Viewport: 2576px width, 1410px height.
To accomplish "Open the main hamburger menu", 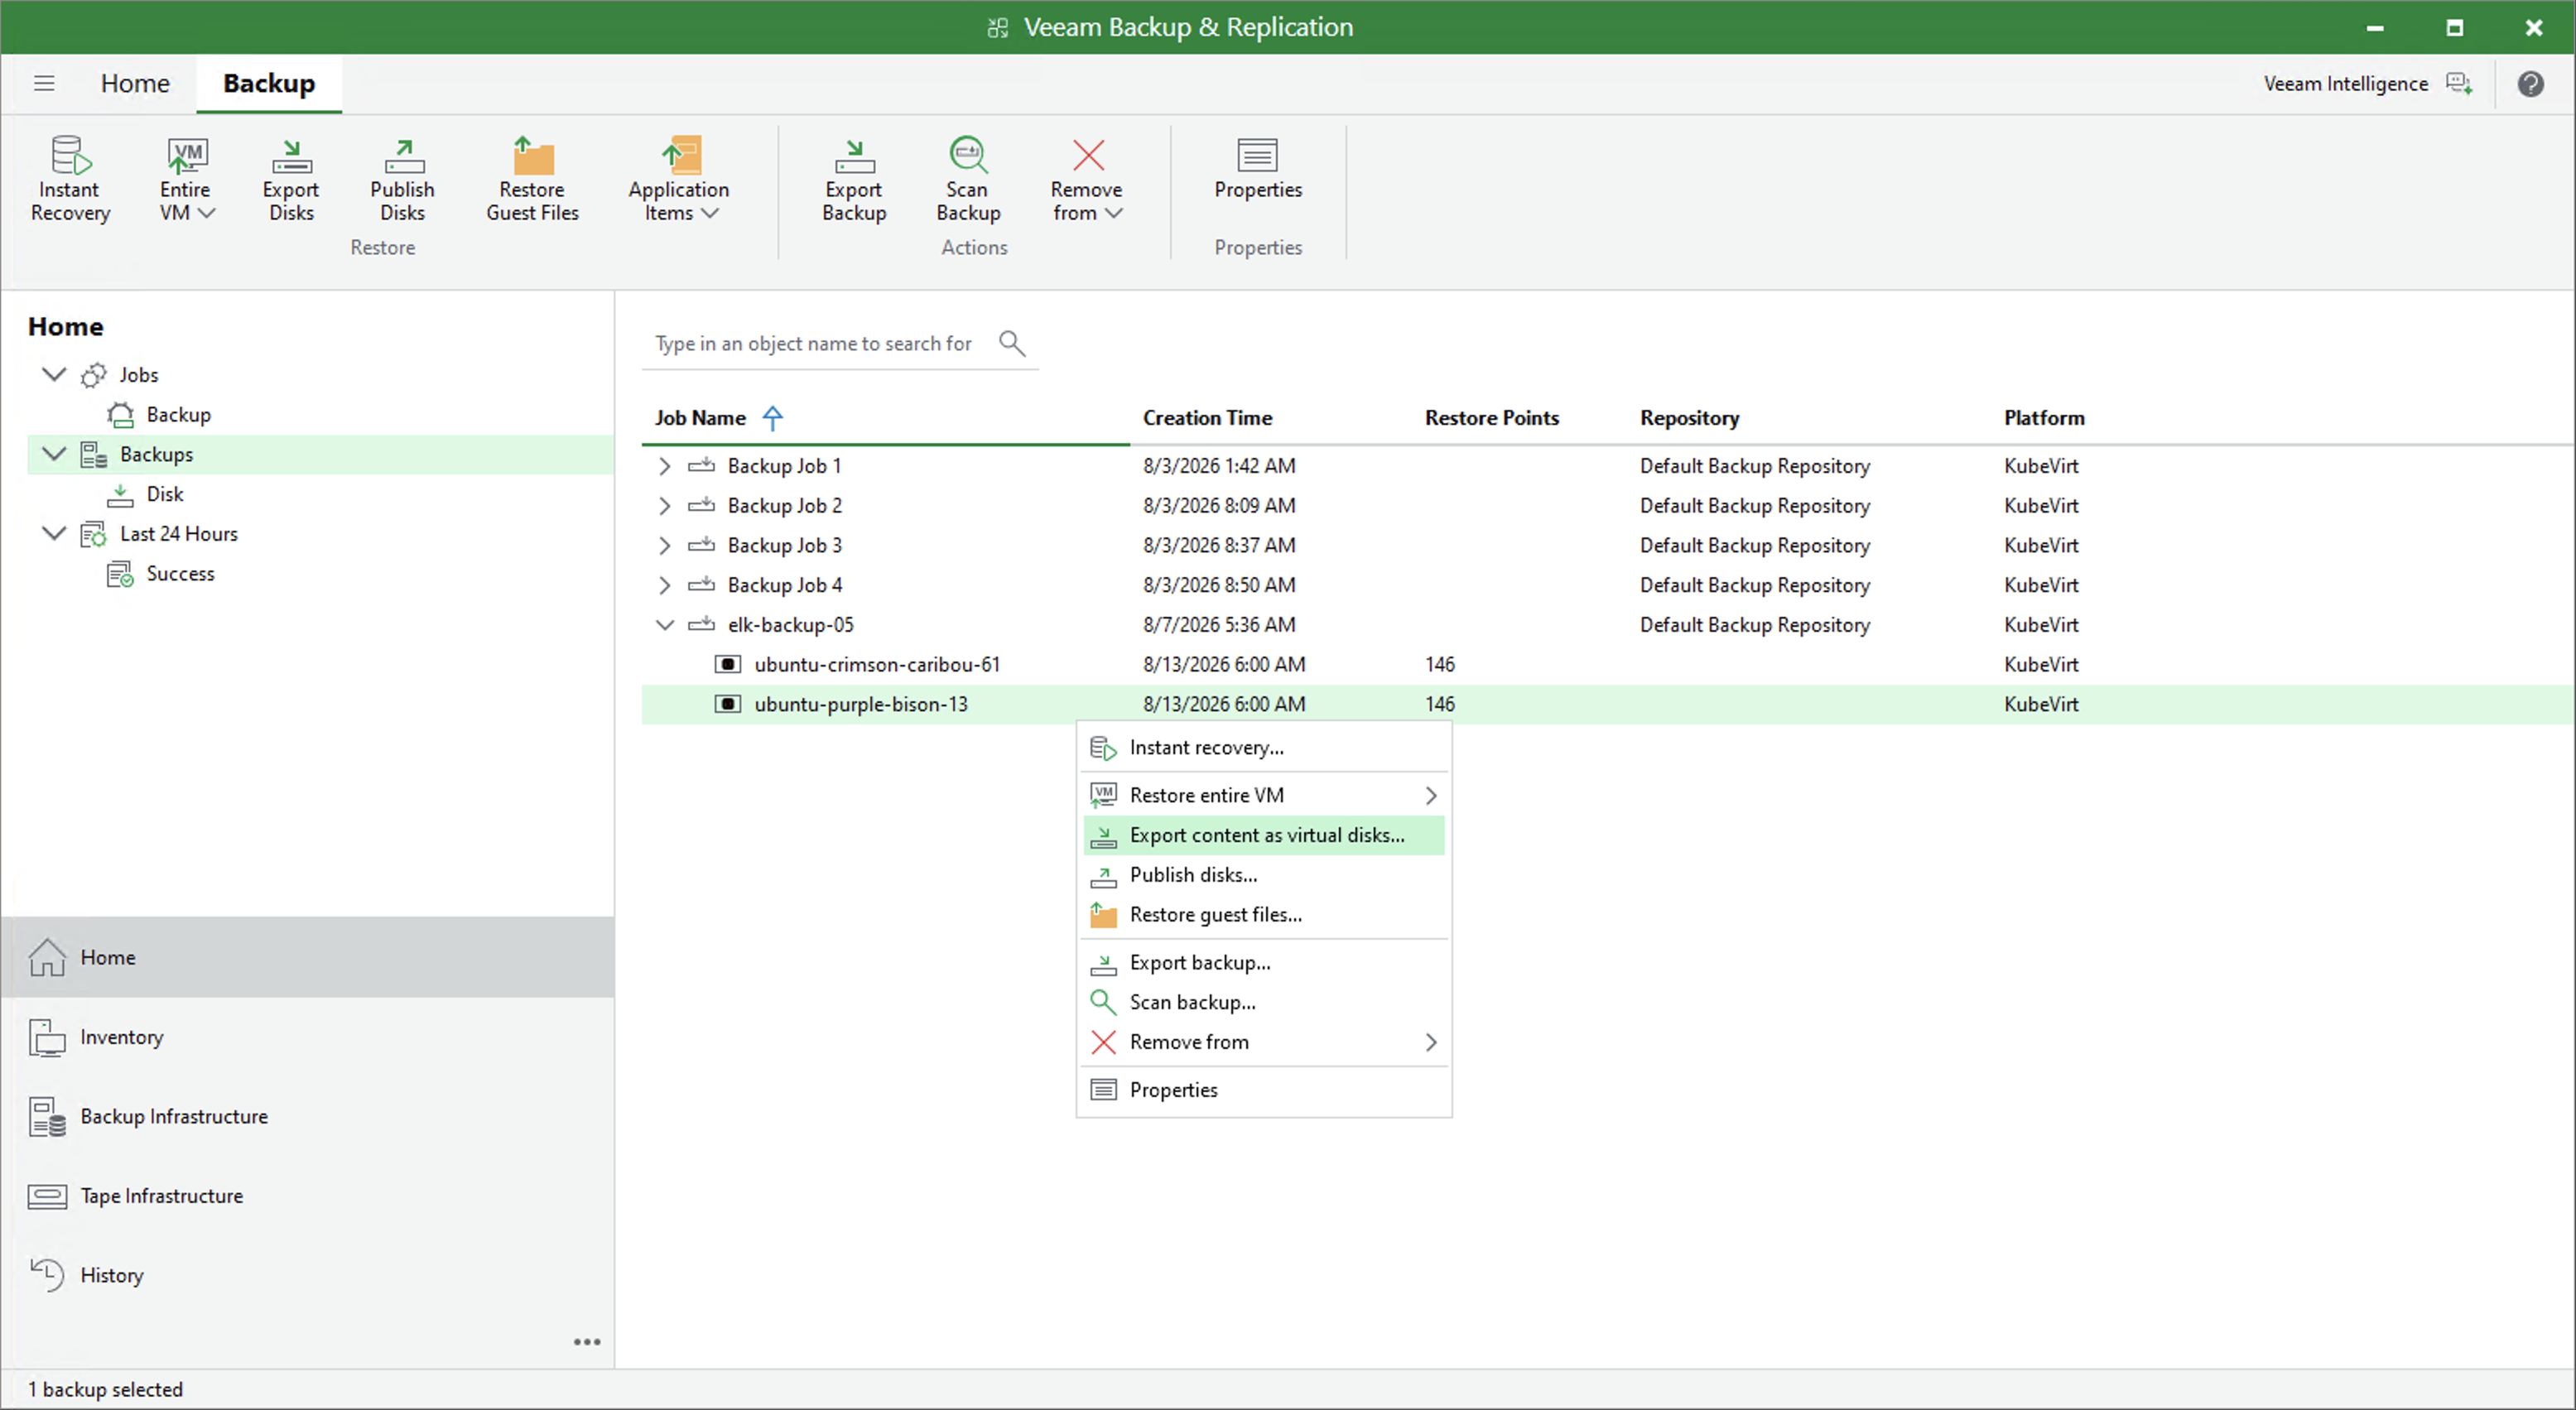I will [x=44, y=83].
